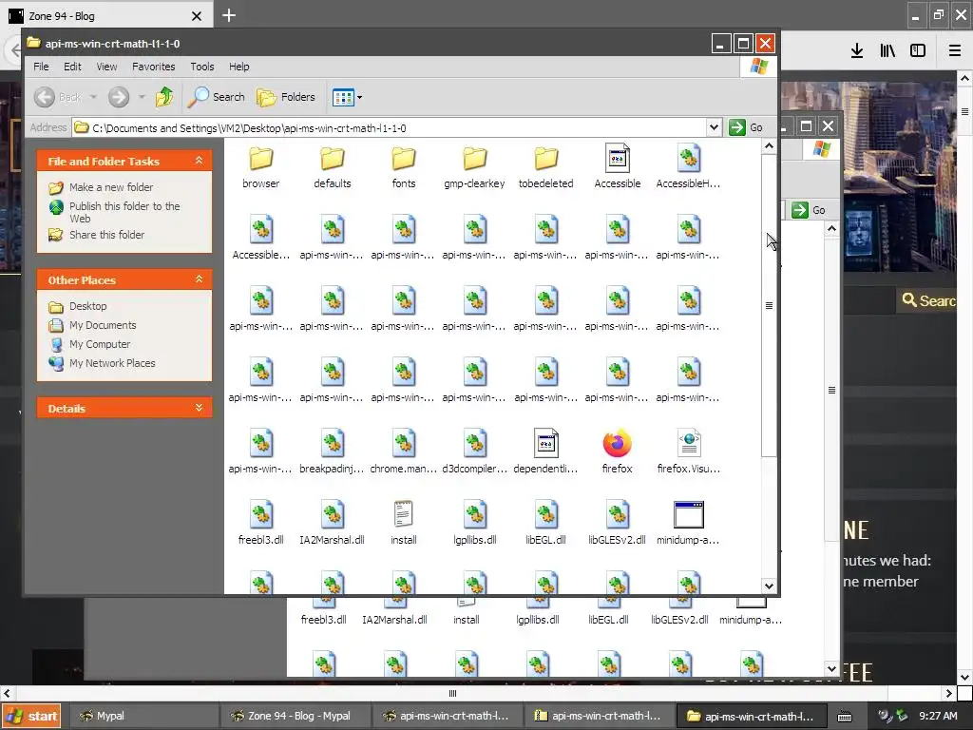Open the Help menu

[x=238, y=67]
